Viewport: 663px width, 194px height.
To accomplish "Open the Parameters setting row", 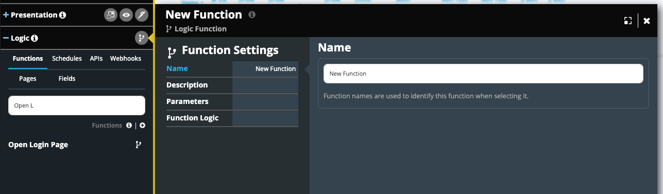I will [x=232, y=101].
